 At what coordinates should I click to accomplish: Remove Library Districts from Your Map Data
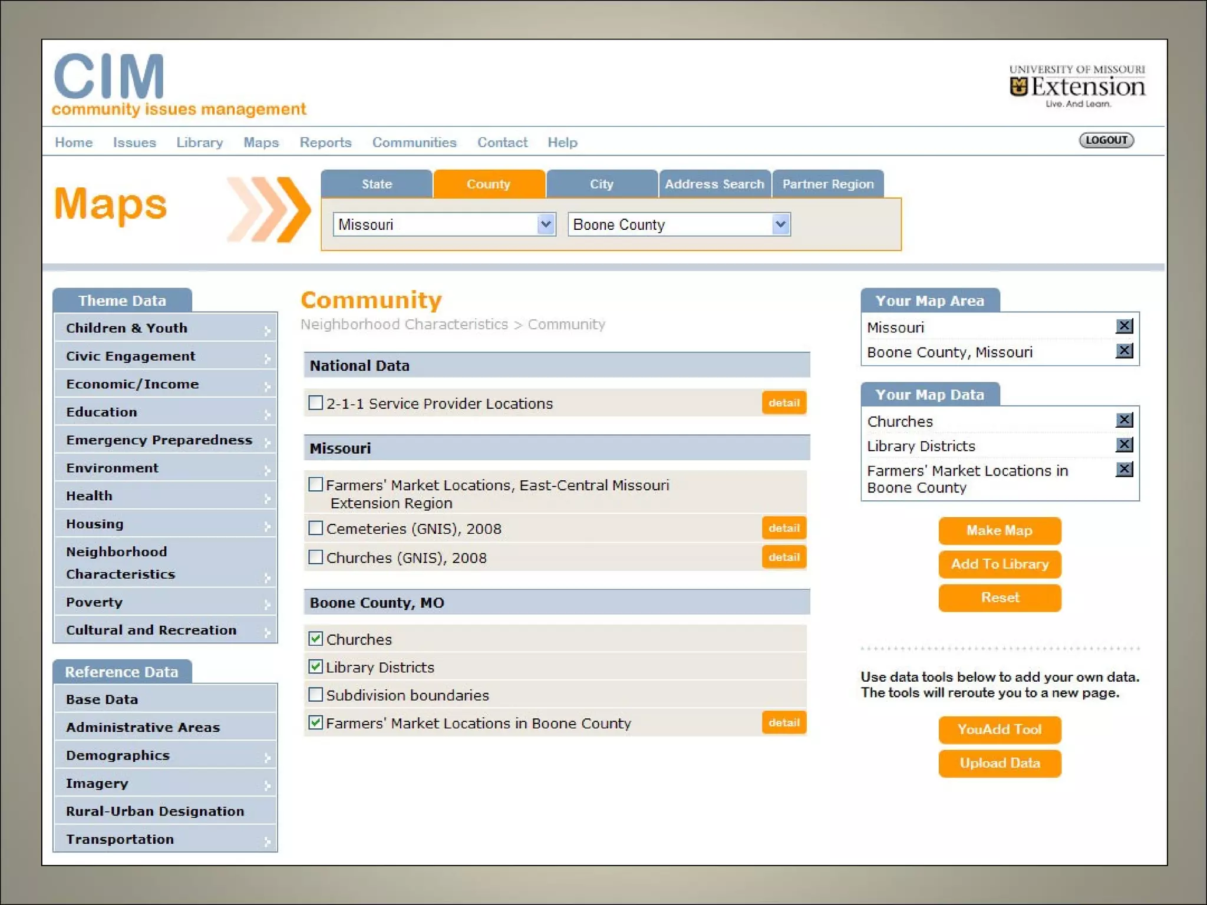(1124, 445)
